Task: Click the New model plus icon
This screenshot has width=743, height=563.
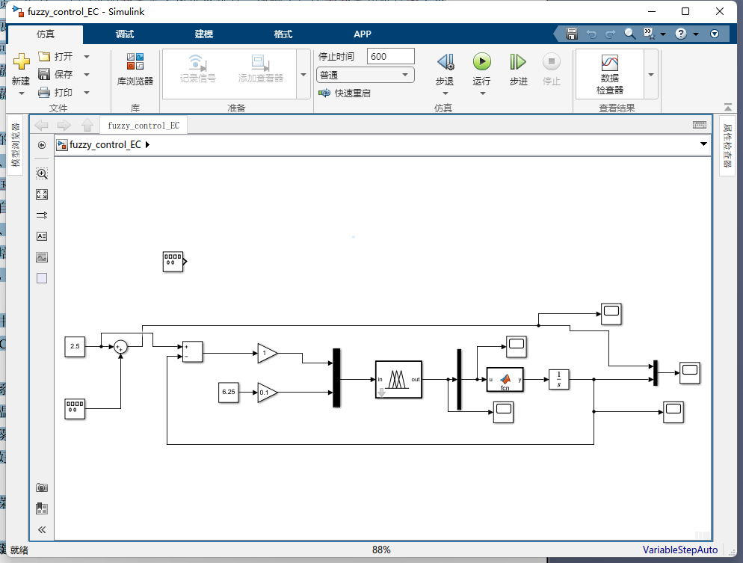Action: [22, 61]
